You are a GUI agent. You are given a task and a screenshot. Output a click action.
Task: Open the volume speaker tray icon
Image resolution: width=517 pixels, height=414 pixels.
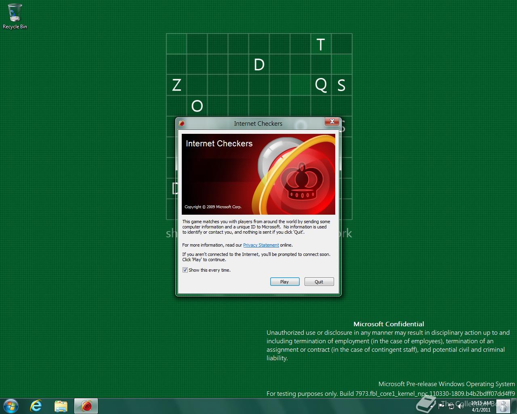(x=460, y=406)
